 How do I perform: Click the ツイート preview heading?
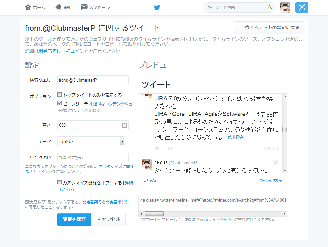coord(156,85)
